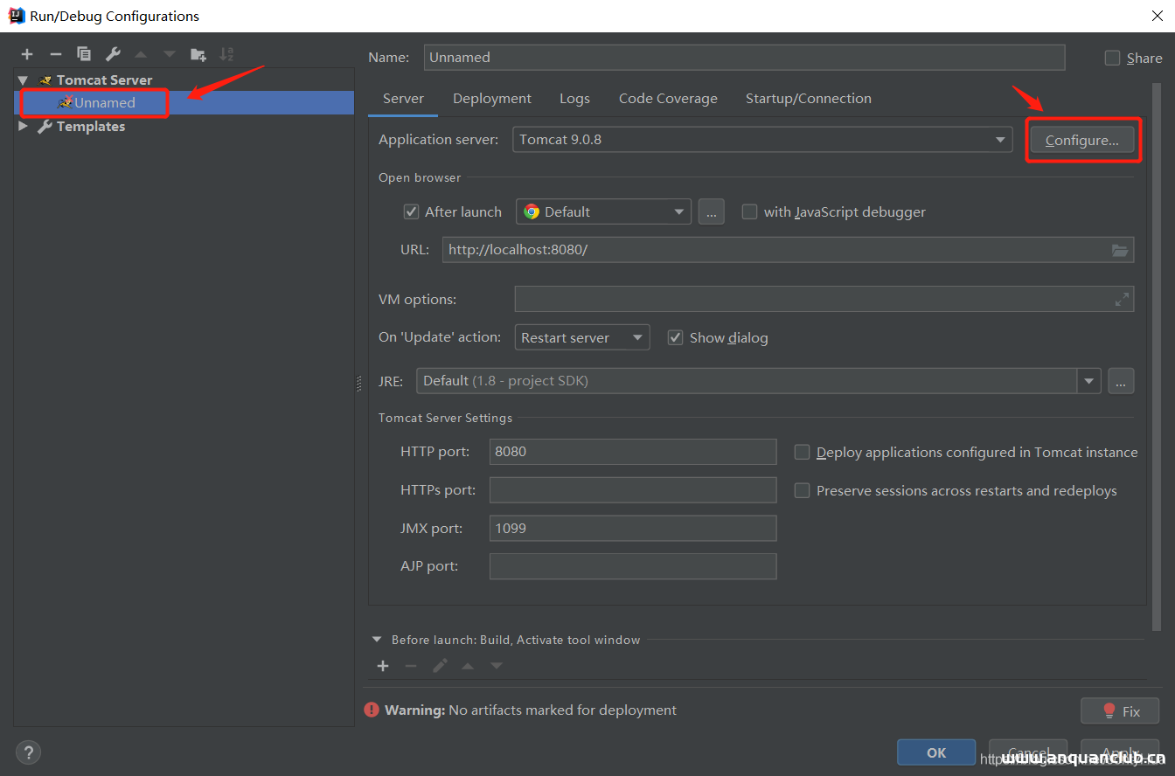Click the HTTP port field
The height and width of the screenshot is (776, 1175).
click(x=633, y=452)
